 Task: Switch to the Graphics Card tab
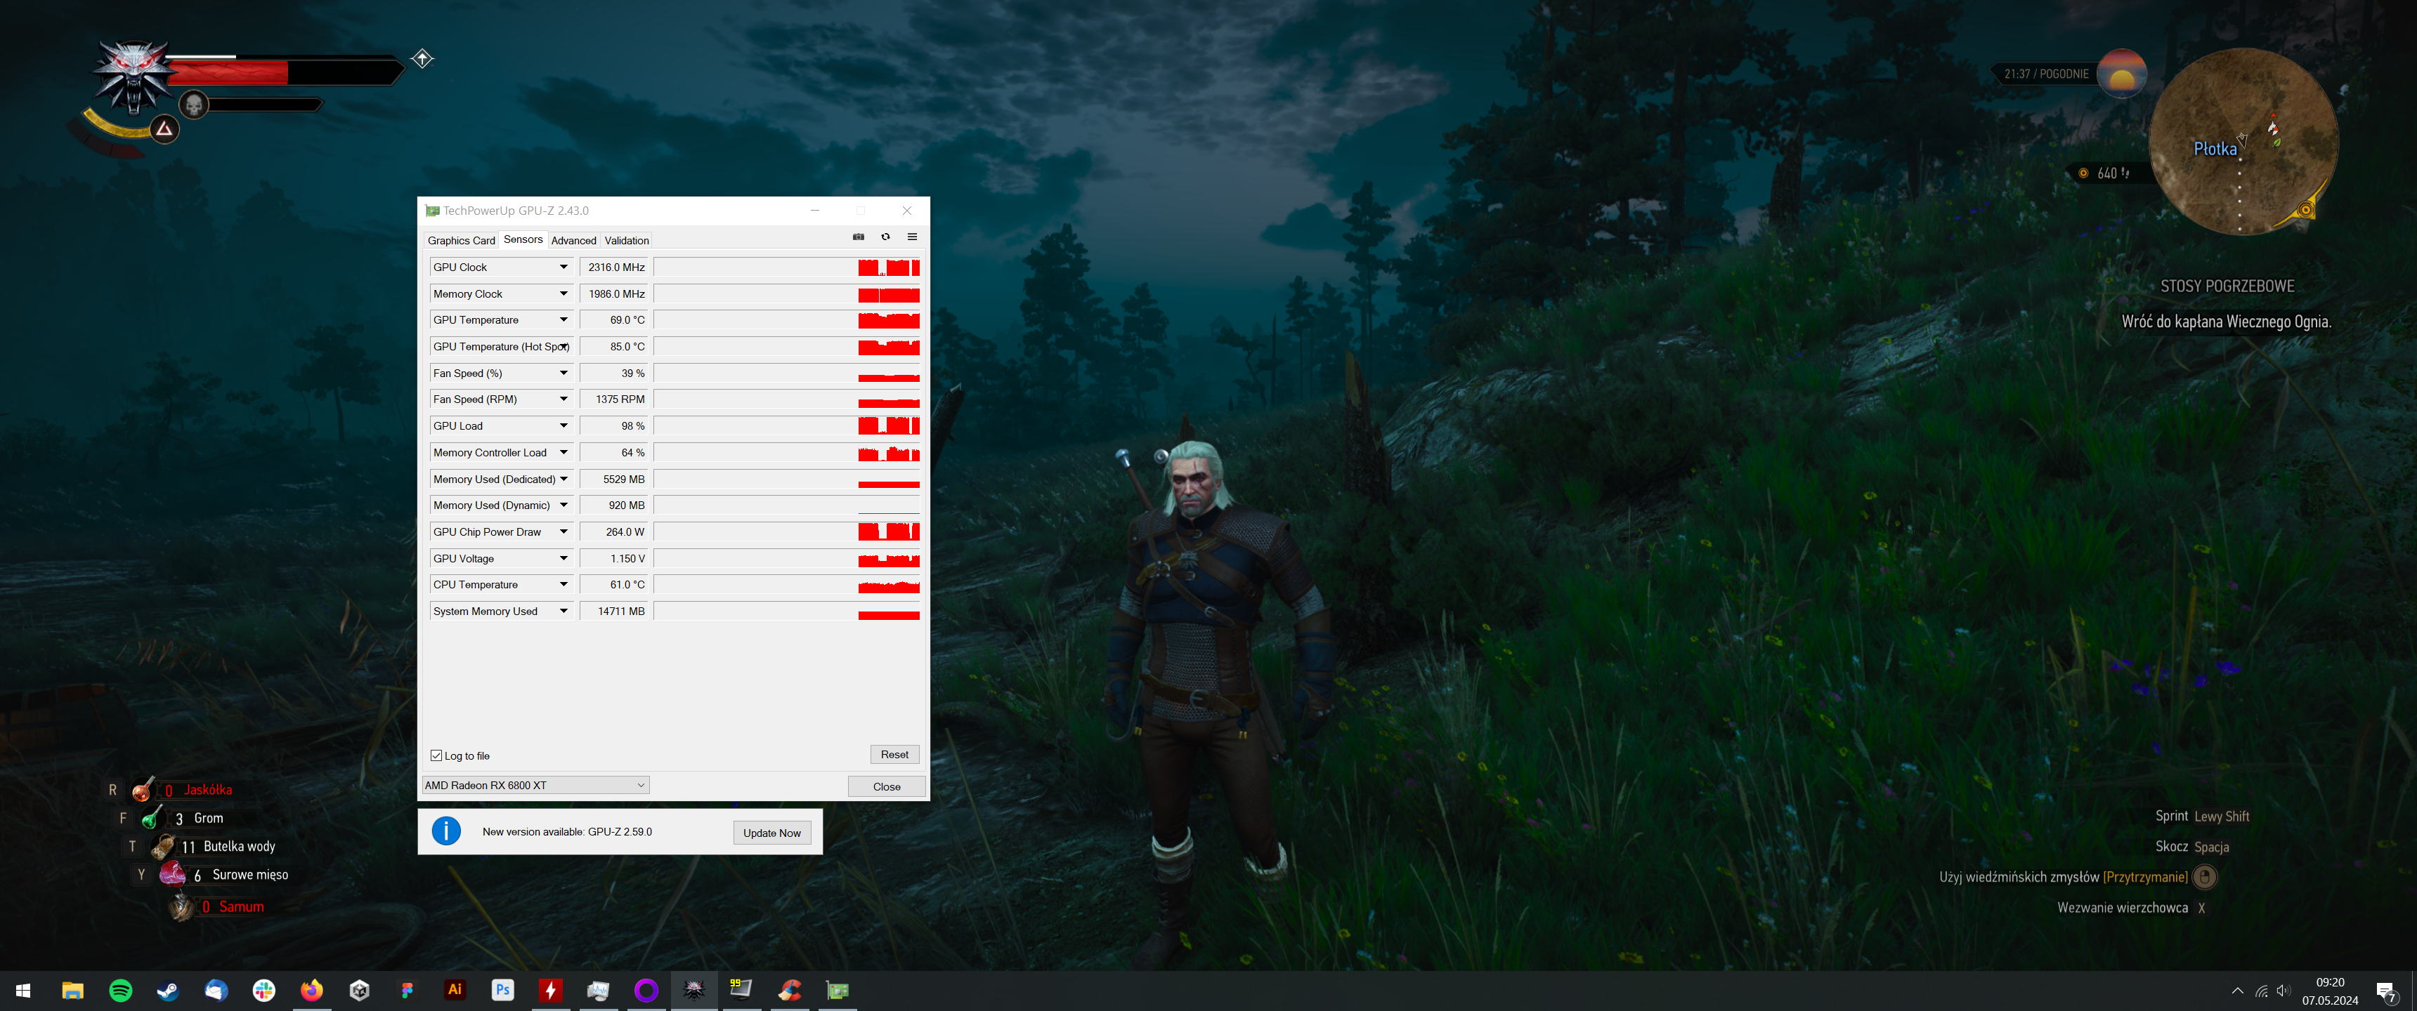coord(461,241)
